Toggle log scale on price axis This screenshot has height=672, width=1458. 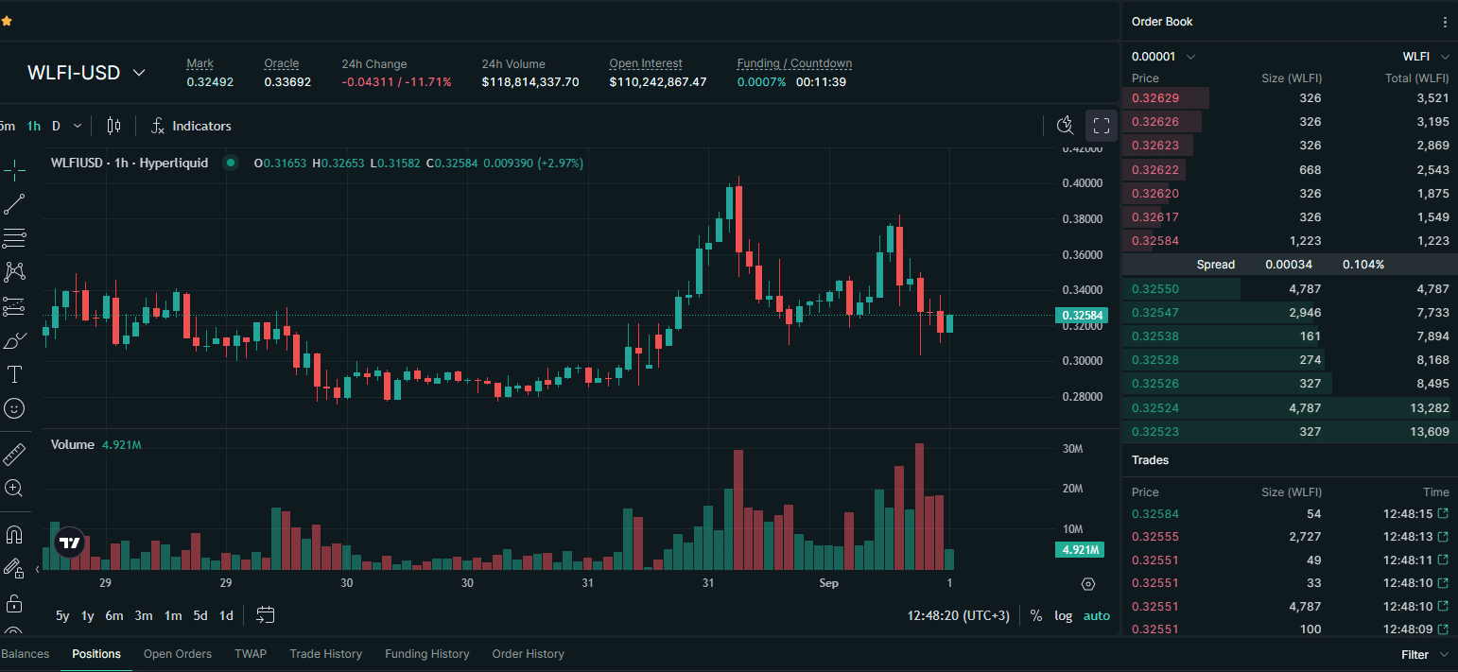pos(1064,616)
